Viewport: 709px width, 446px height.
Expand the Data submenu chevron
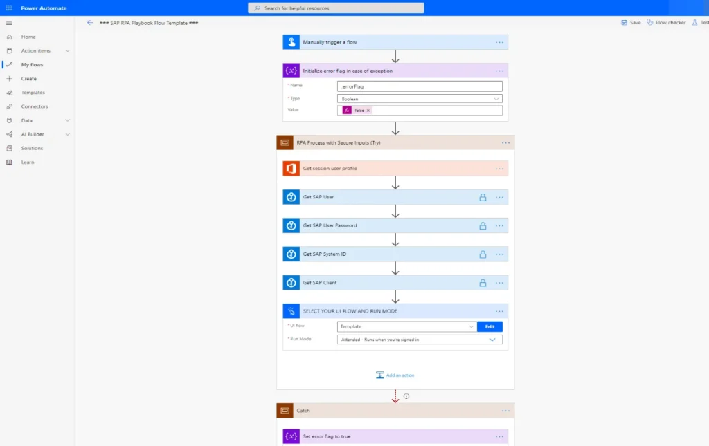click(x=67, y=120)
